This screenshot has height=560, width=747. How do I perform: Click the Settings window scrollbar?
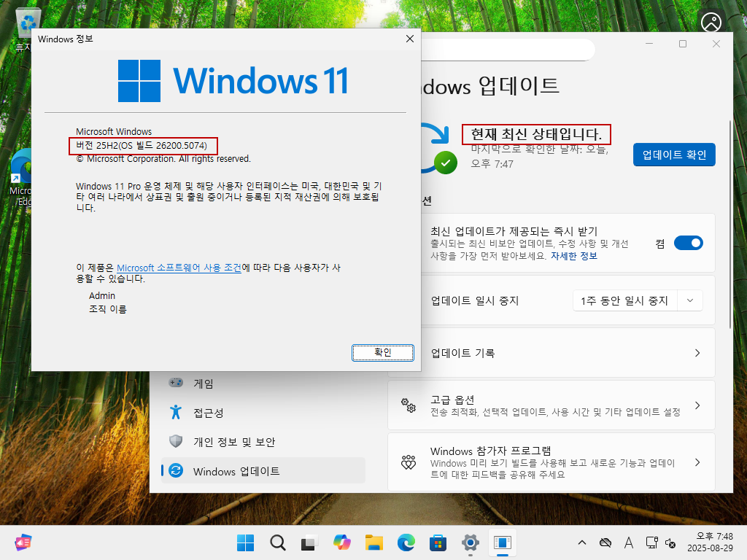click(729, 224)
